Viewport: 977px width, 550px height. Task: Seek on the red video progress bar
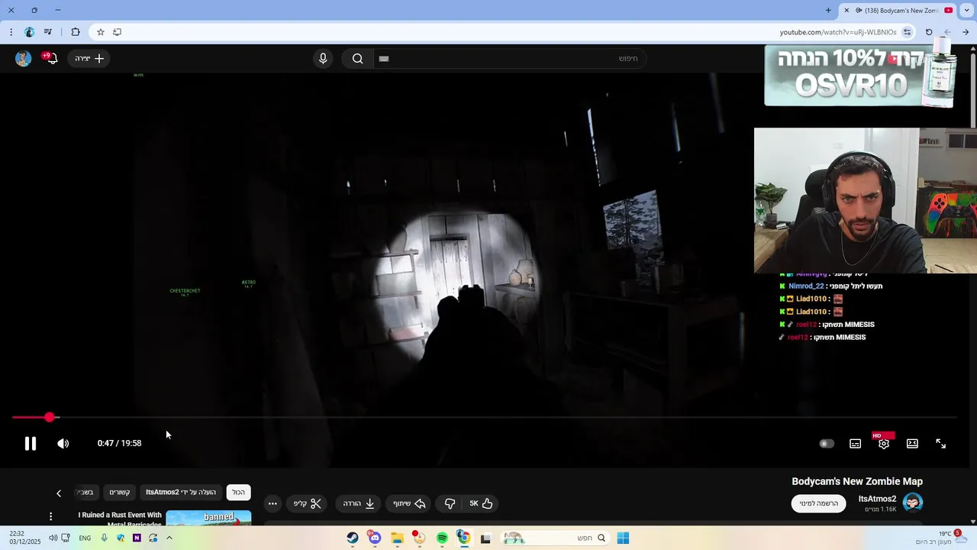(x=484, y=417)
